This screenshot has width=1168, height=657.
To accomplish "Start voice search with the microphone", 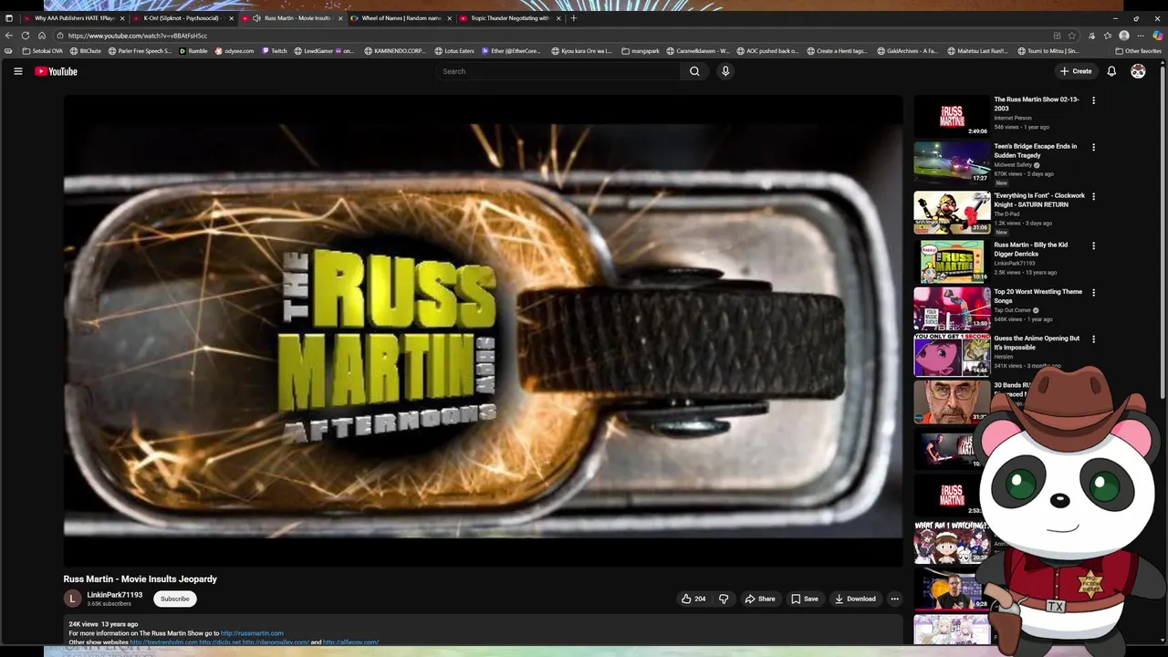I will tap(725, 71).
